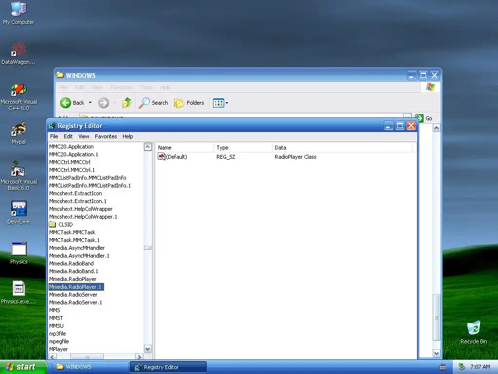Sort by the Type column header

(243, 148)
